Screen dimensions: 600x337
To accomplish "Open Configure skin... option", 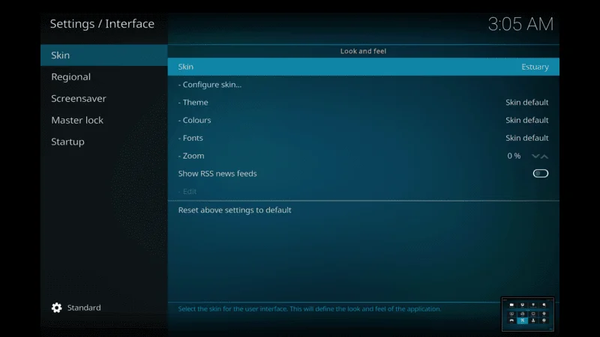I will 364,85.
